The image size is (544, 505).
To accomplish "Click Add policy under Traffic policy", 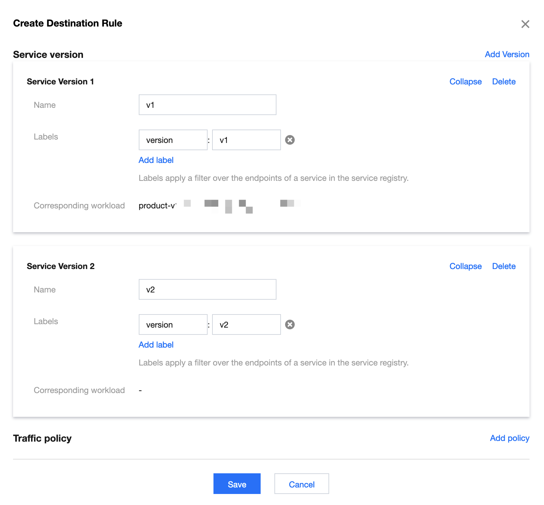I will 510,438.
